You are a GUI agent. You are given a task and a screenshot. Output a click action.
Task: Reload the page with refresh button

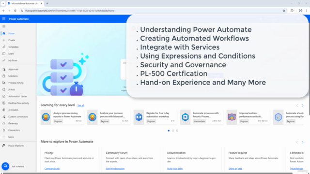[x=15, y=11]
